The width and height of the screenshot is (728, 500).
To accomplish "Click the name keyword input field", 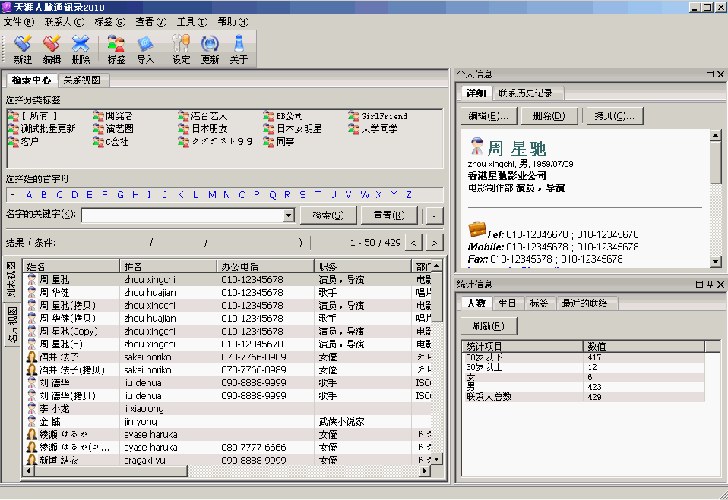I will (182, 215).
